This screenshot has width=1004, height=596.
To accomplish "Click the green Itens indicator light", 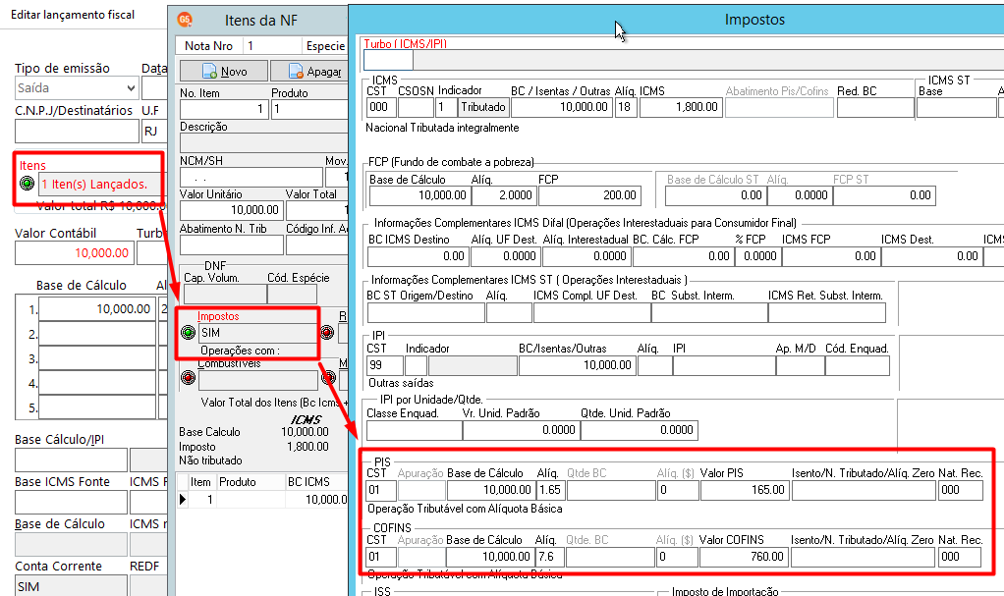I will [x=27, y=184].
